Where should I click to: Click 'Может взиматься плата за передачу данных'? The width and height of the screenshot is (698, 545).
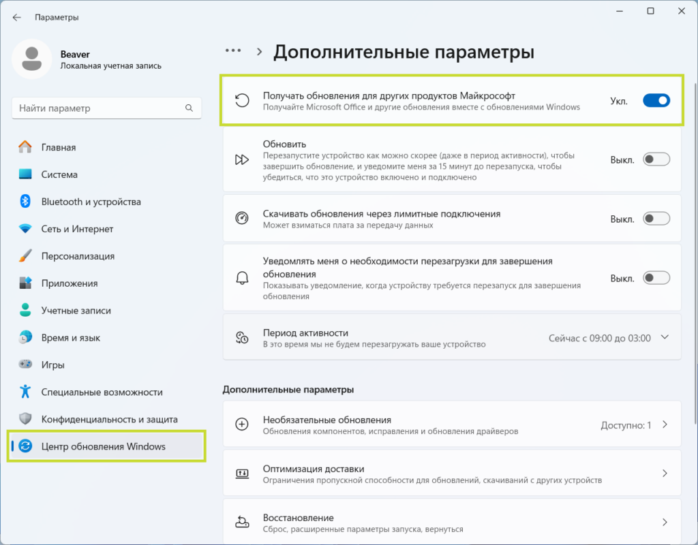coord(348,225)
